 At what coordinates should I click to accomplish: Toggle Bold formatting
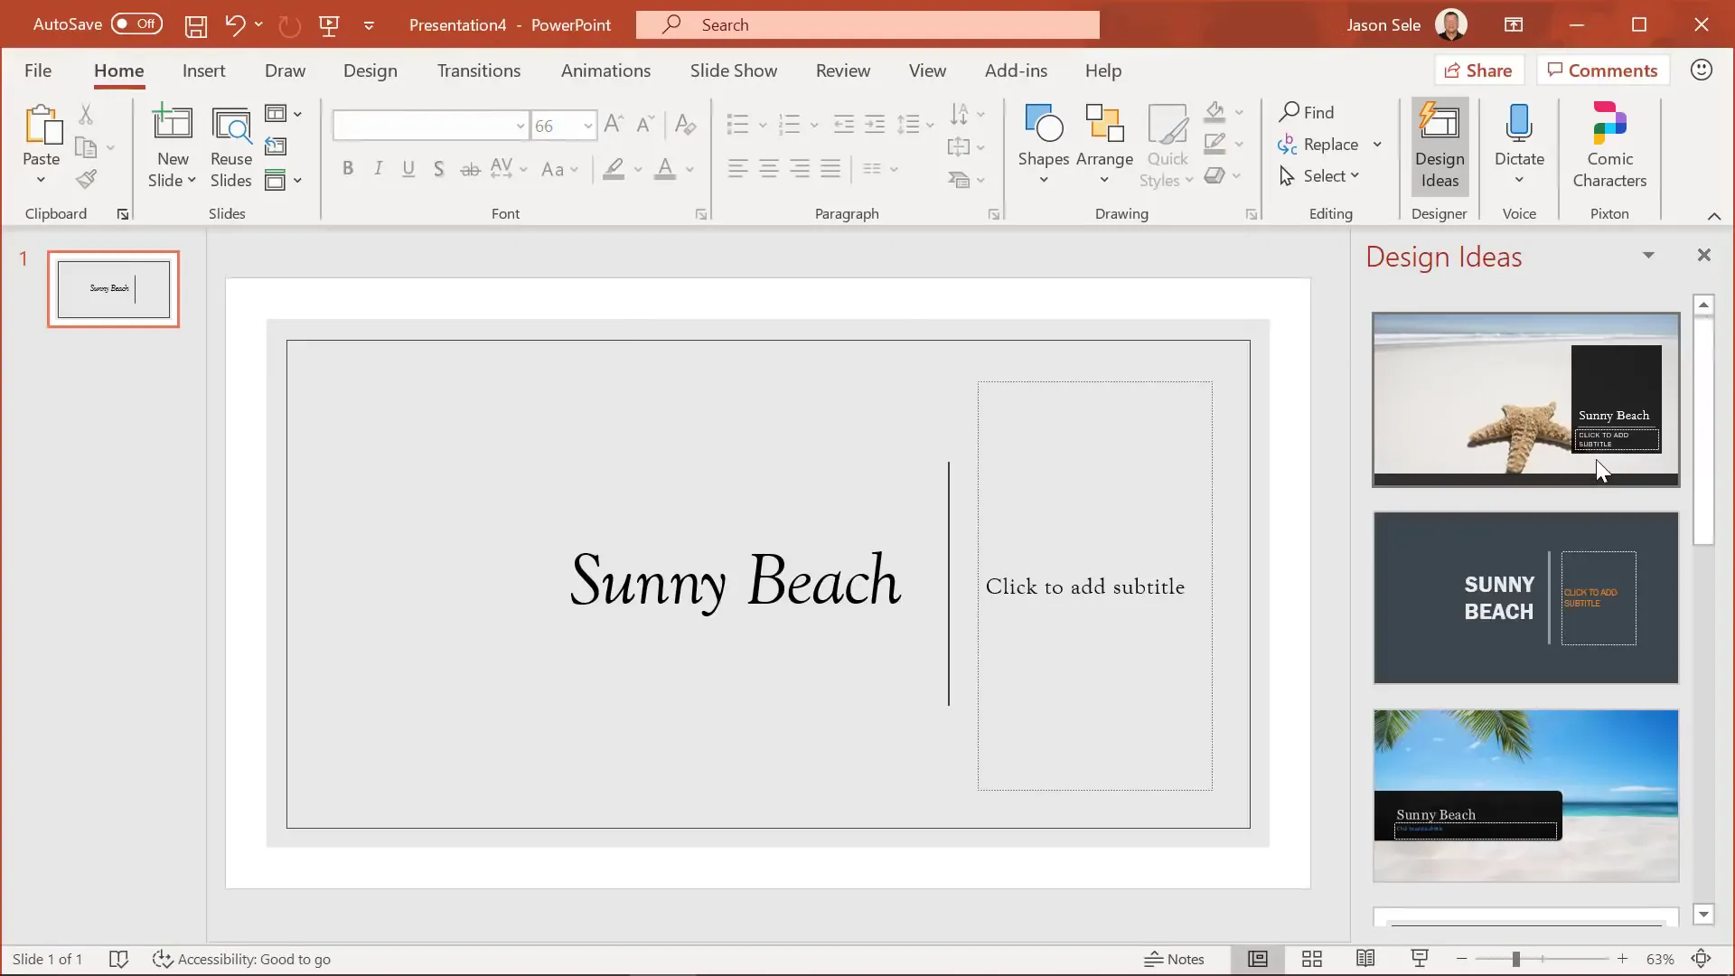click(348, 169)
